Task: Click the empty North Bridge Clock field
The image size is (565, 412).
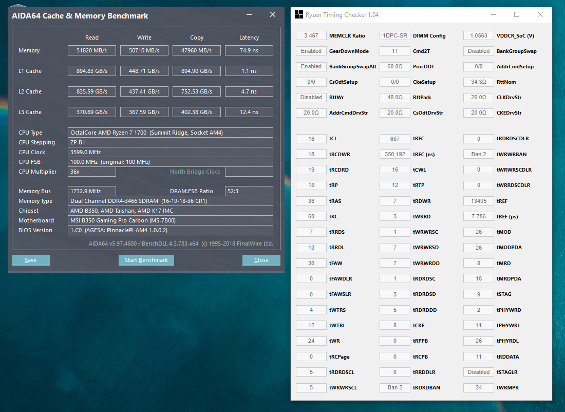Action: point(249,172)
